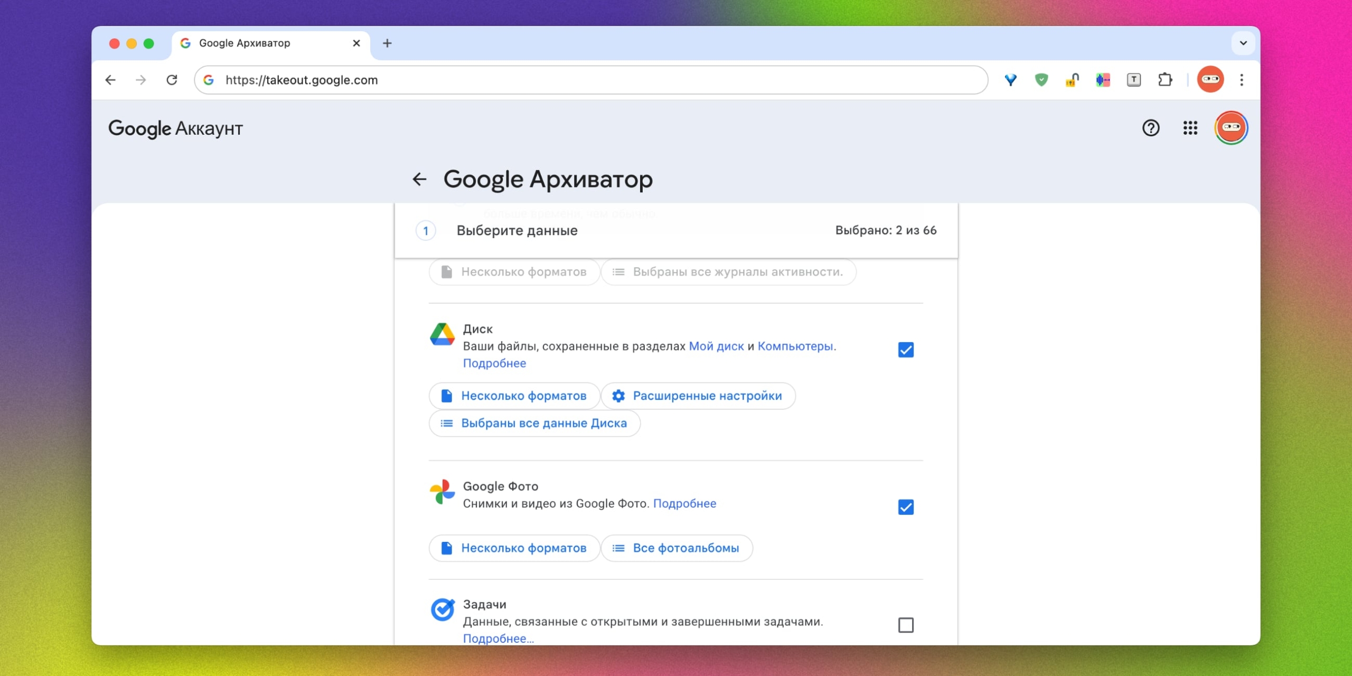Switch to the Google Архиватор tab
The image size is (1352, 676).
(245, 43)
